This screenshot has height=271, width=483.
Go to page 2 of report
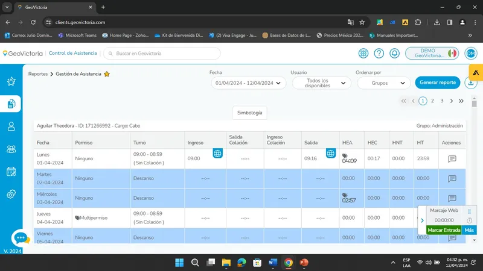pyautogui.click(x=432, y=101)
